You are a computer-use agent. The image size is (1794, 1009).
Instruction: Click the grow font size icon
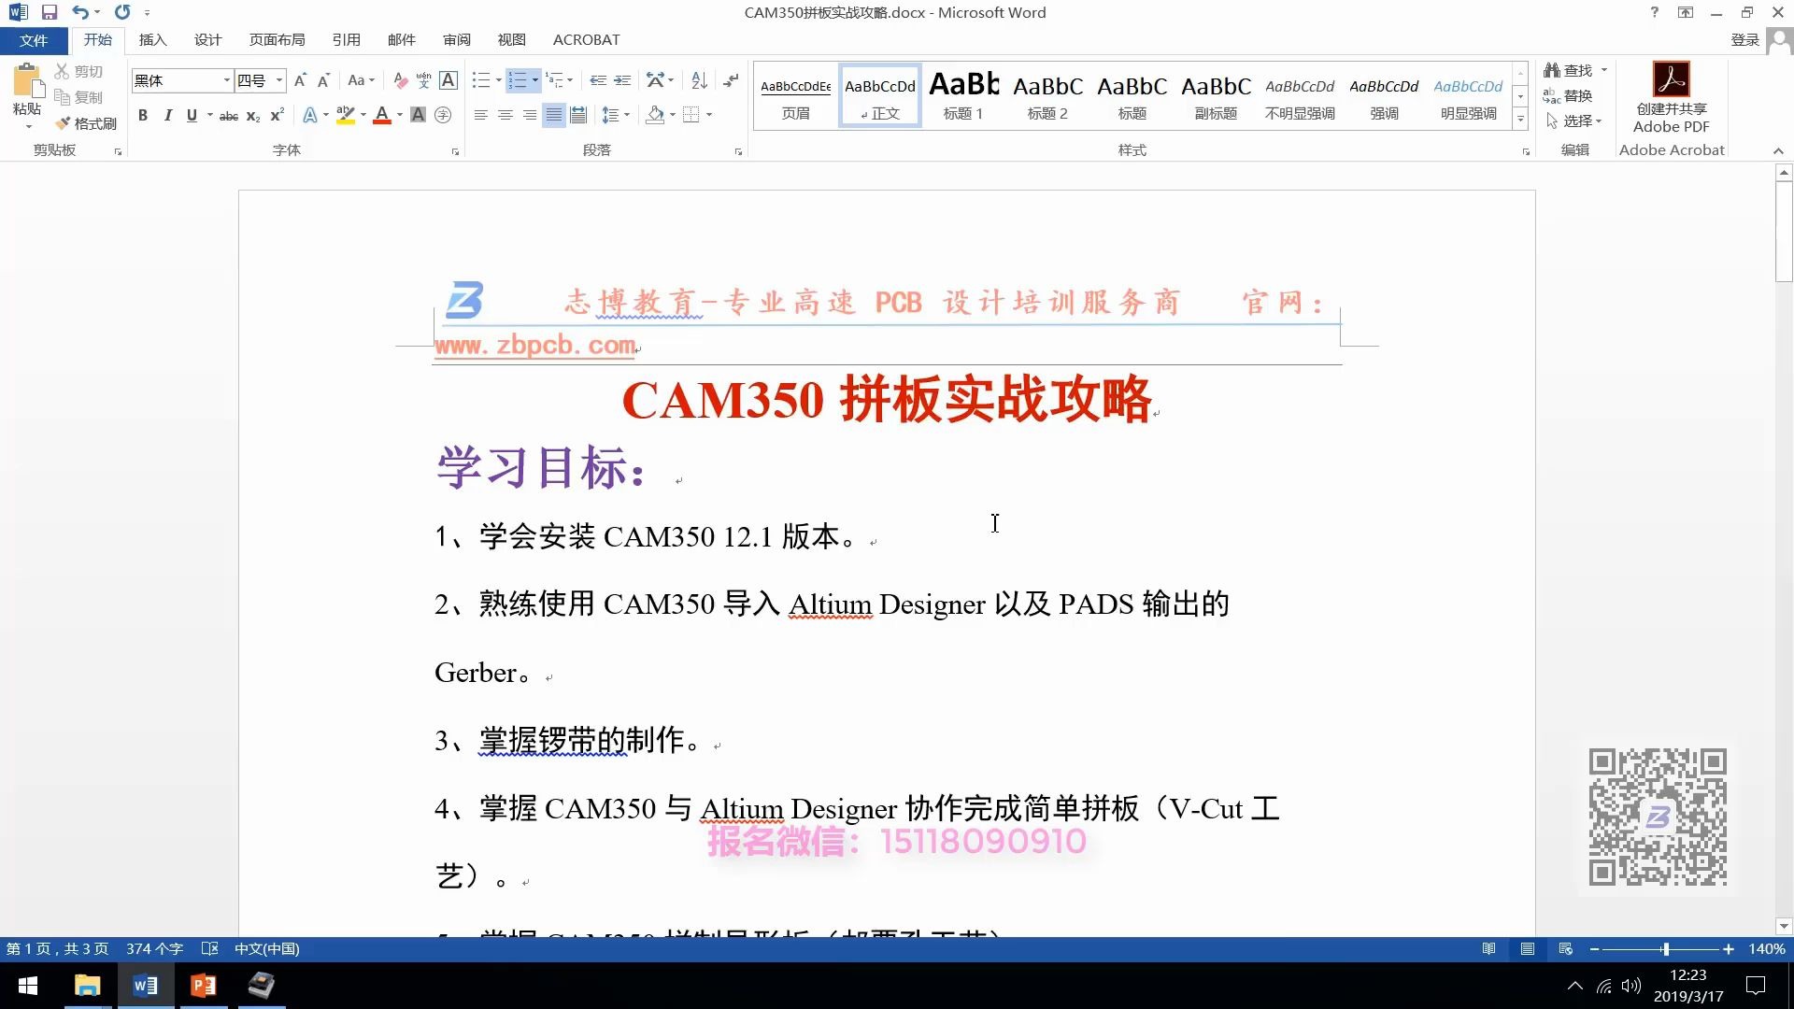click(x=300, y=81)
